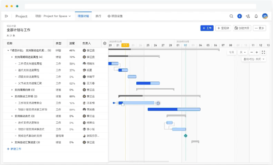Select the 完成迭代联动的支持 milestone row name

30,136
